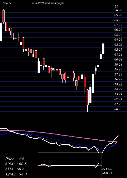Click the SAKAIND mail.munafa.pro header text
Image resolution: width=127 pixels, height=178 pixels.
point(48,3)
